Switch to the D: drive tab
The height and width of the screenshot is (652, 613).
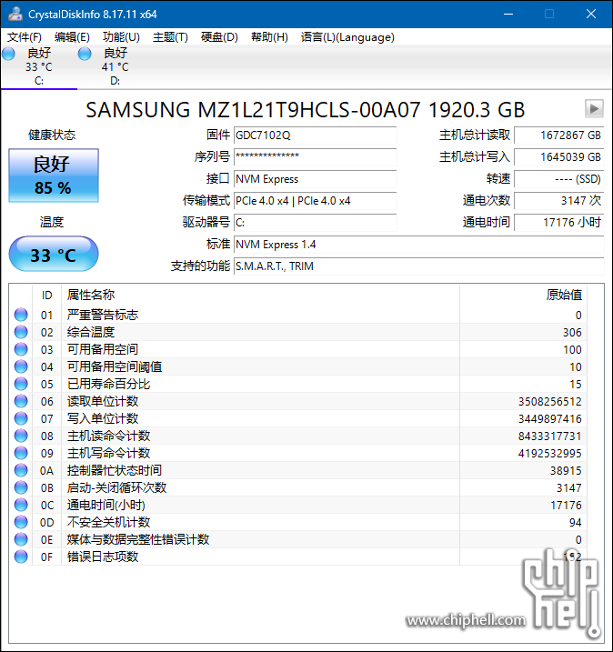coord(116,66)
